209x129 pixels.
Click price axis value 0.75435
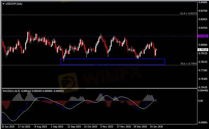pos(203,87)
